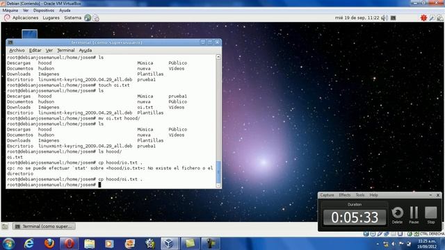
Task: Click 'cp hoood/oi.txt .' command line text
Action: [x=120, y=179]
